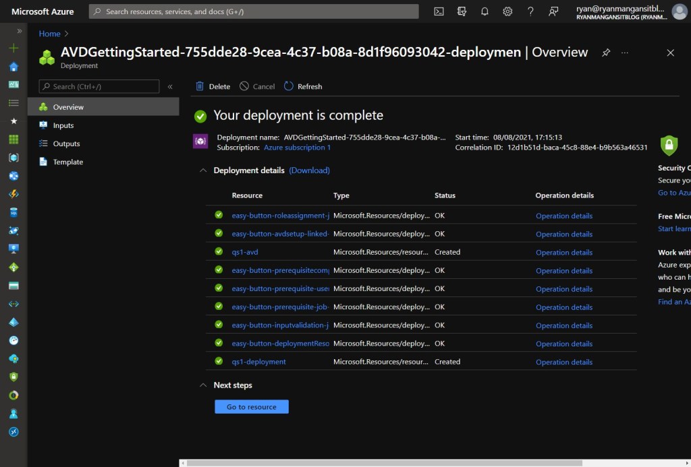Collapse the Next steps section
The width and height of the screenshot is (691, 467).
(202, 385)
